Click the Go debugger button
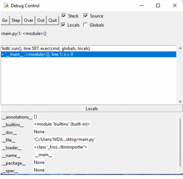 click(5, 20)
